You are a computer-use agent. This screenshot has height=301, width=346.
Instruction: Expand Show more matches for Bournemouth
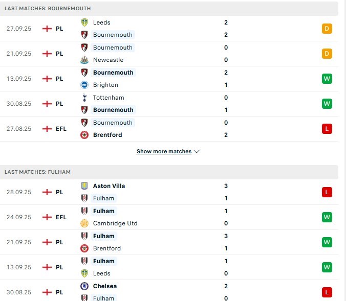164,152
